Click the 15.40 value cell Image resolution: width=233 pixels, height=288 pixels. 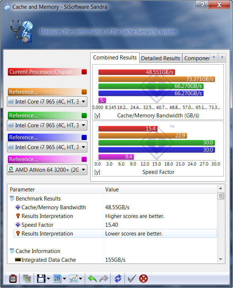111,225
